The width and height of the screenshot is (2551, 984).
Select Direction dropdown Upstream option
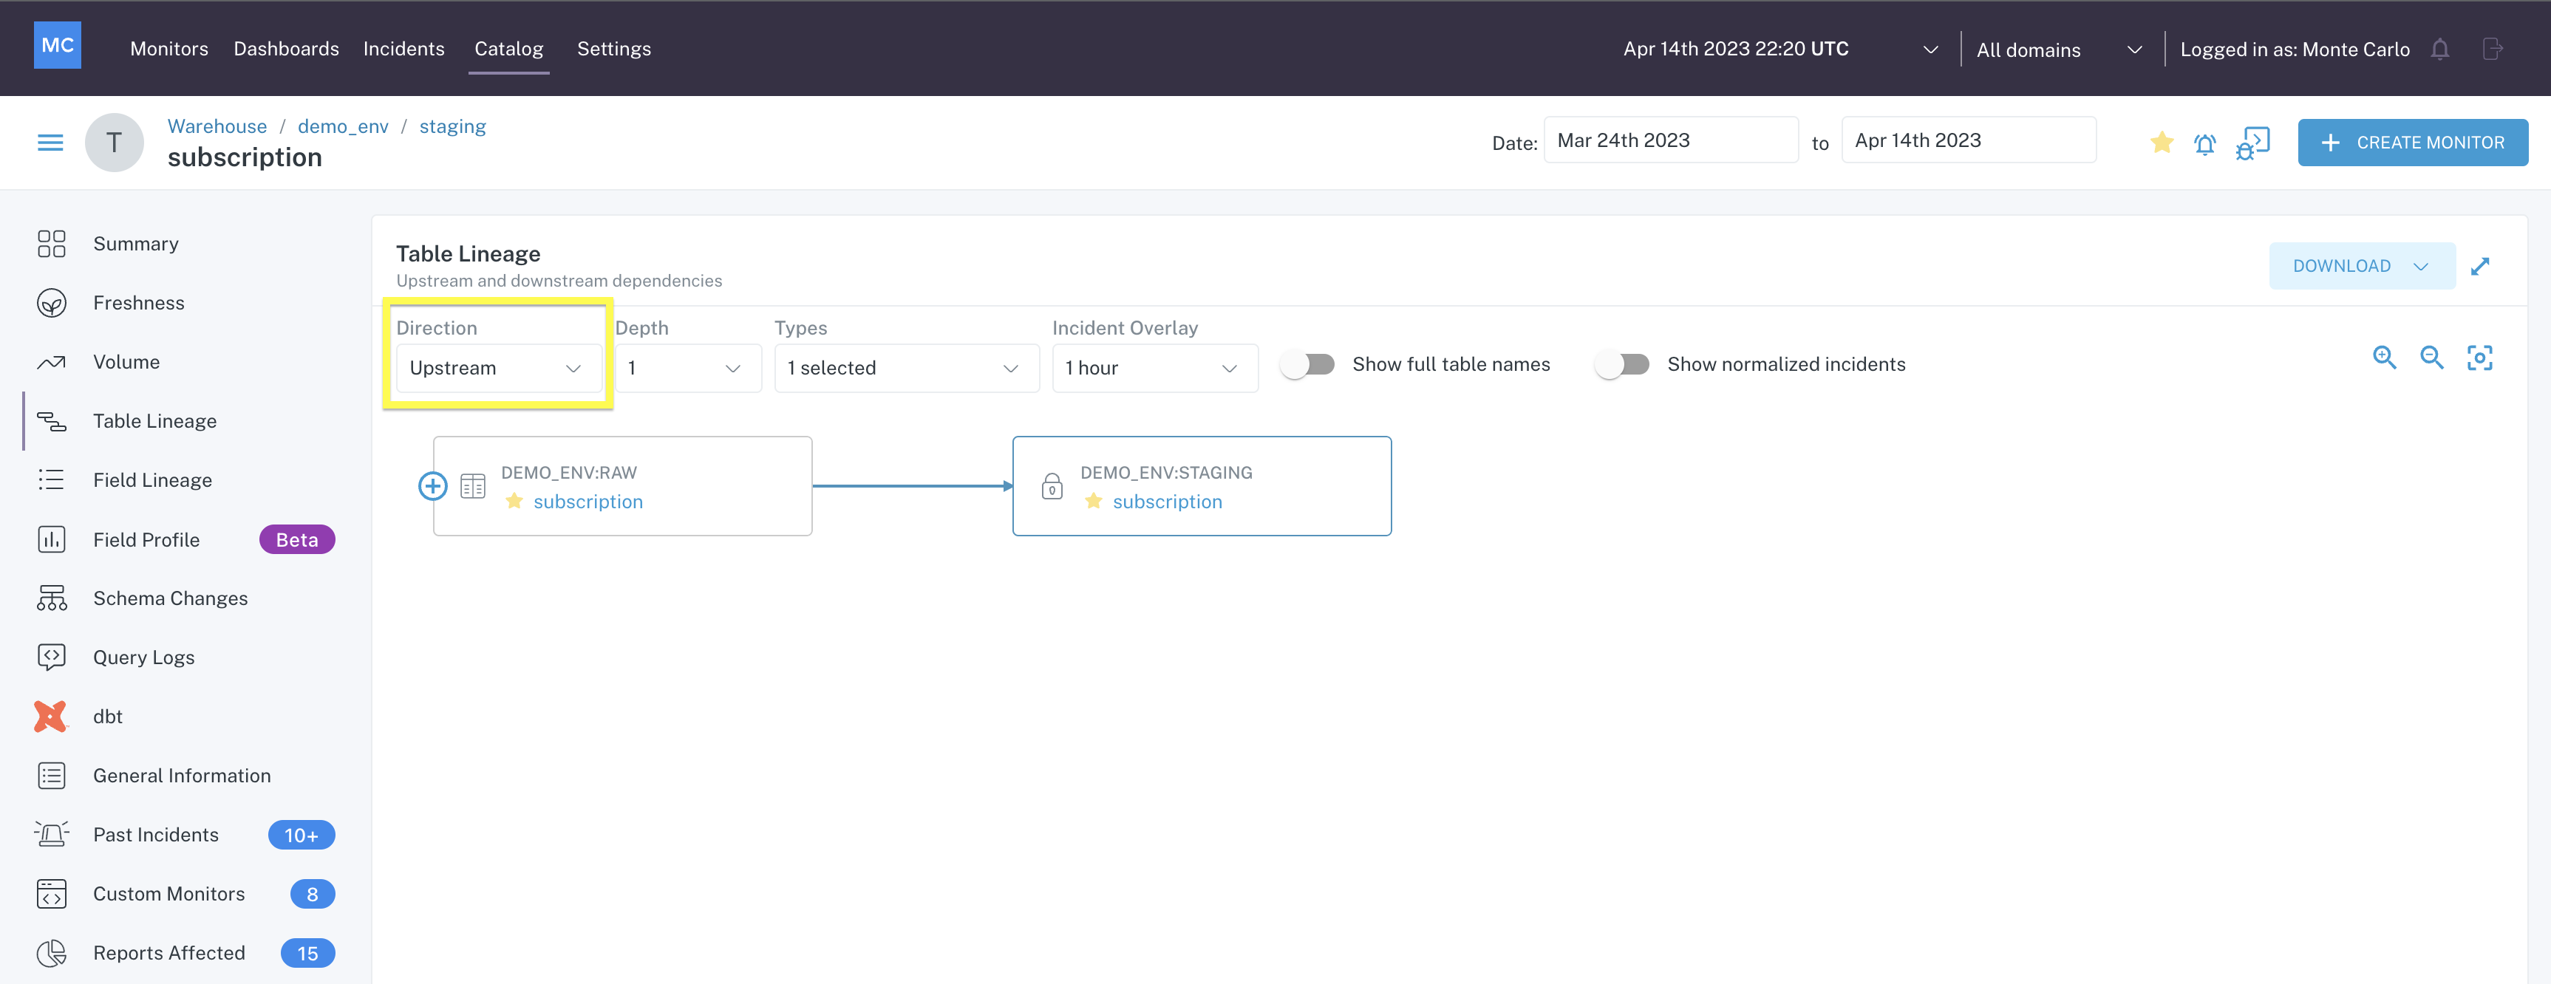[x=496, y=366]
